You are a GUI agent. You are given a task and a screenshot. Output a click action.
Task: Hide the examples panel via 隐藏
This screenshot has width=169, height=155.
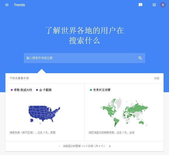pyautogui.click(x=157, y=78)
